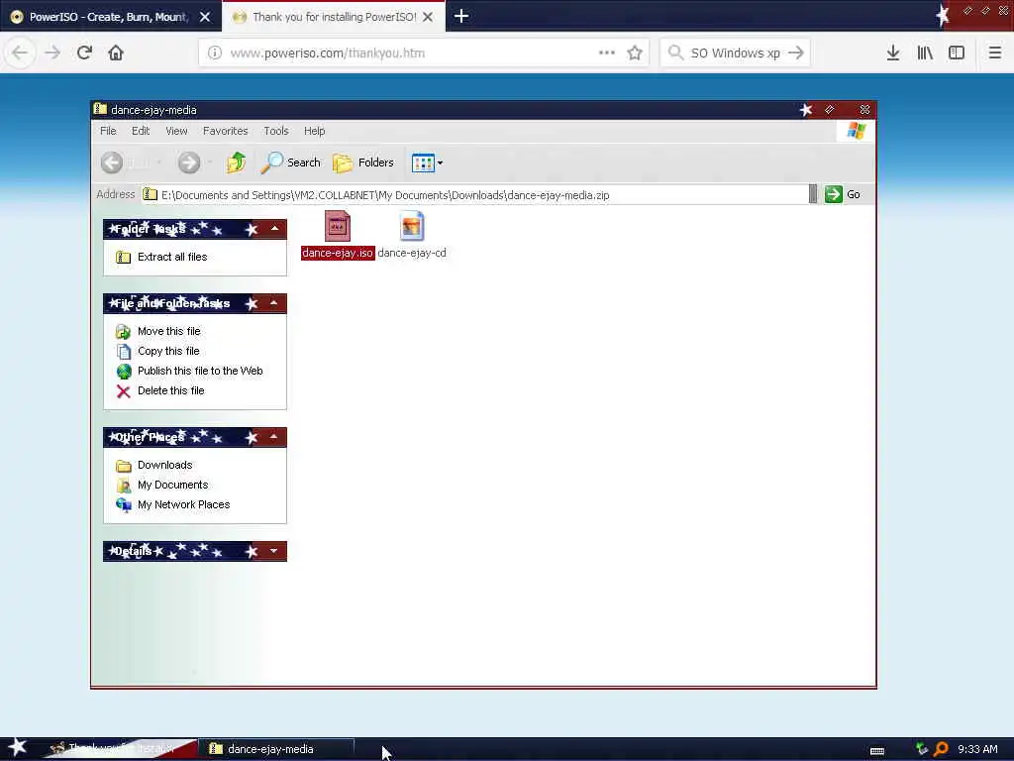Viewport: 1014px width, 761px height.
Task: Open Downloads in Other Places
Action: 153,466
